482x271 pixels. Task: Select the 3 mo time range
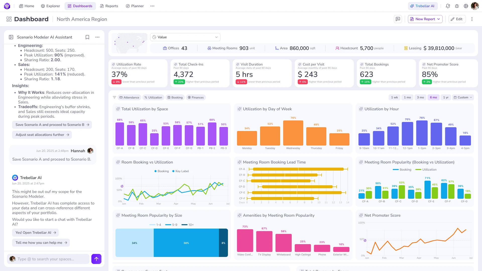click(x=420, y=97)
